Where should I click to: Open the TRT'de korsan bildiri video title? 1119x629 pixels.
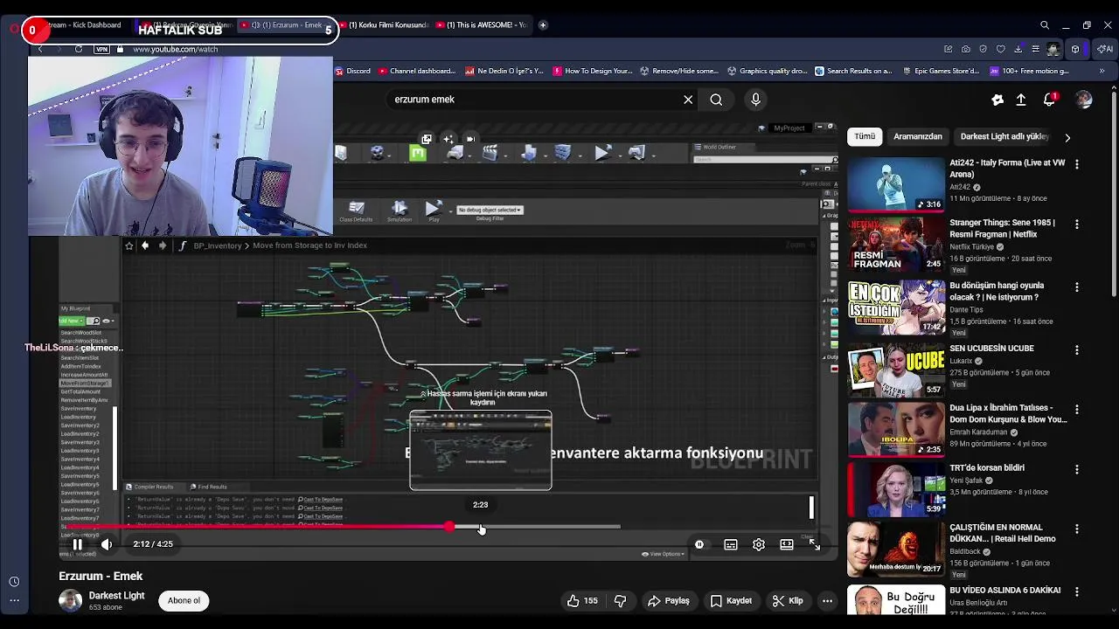pos(987,468)
